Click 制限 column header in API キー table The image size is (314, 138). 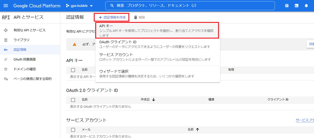coord(231,70)
